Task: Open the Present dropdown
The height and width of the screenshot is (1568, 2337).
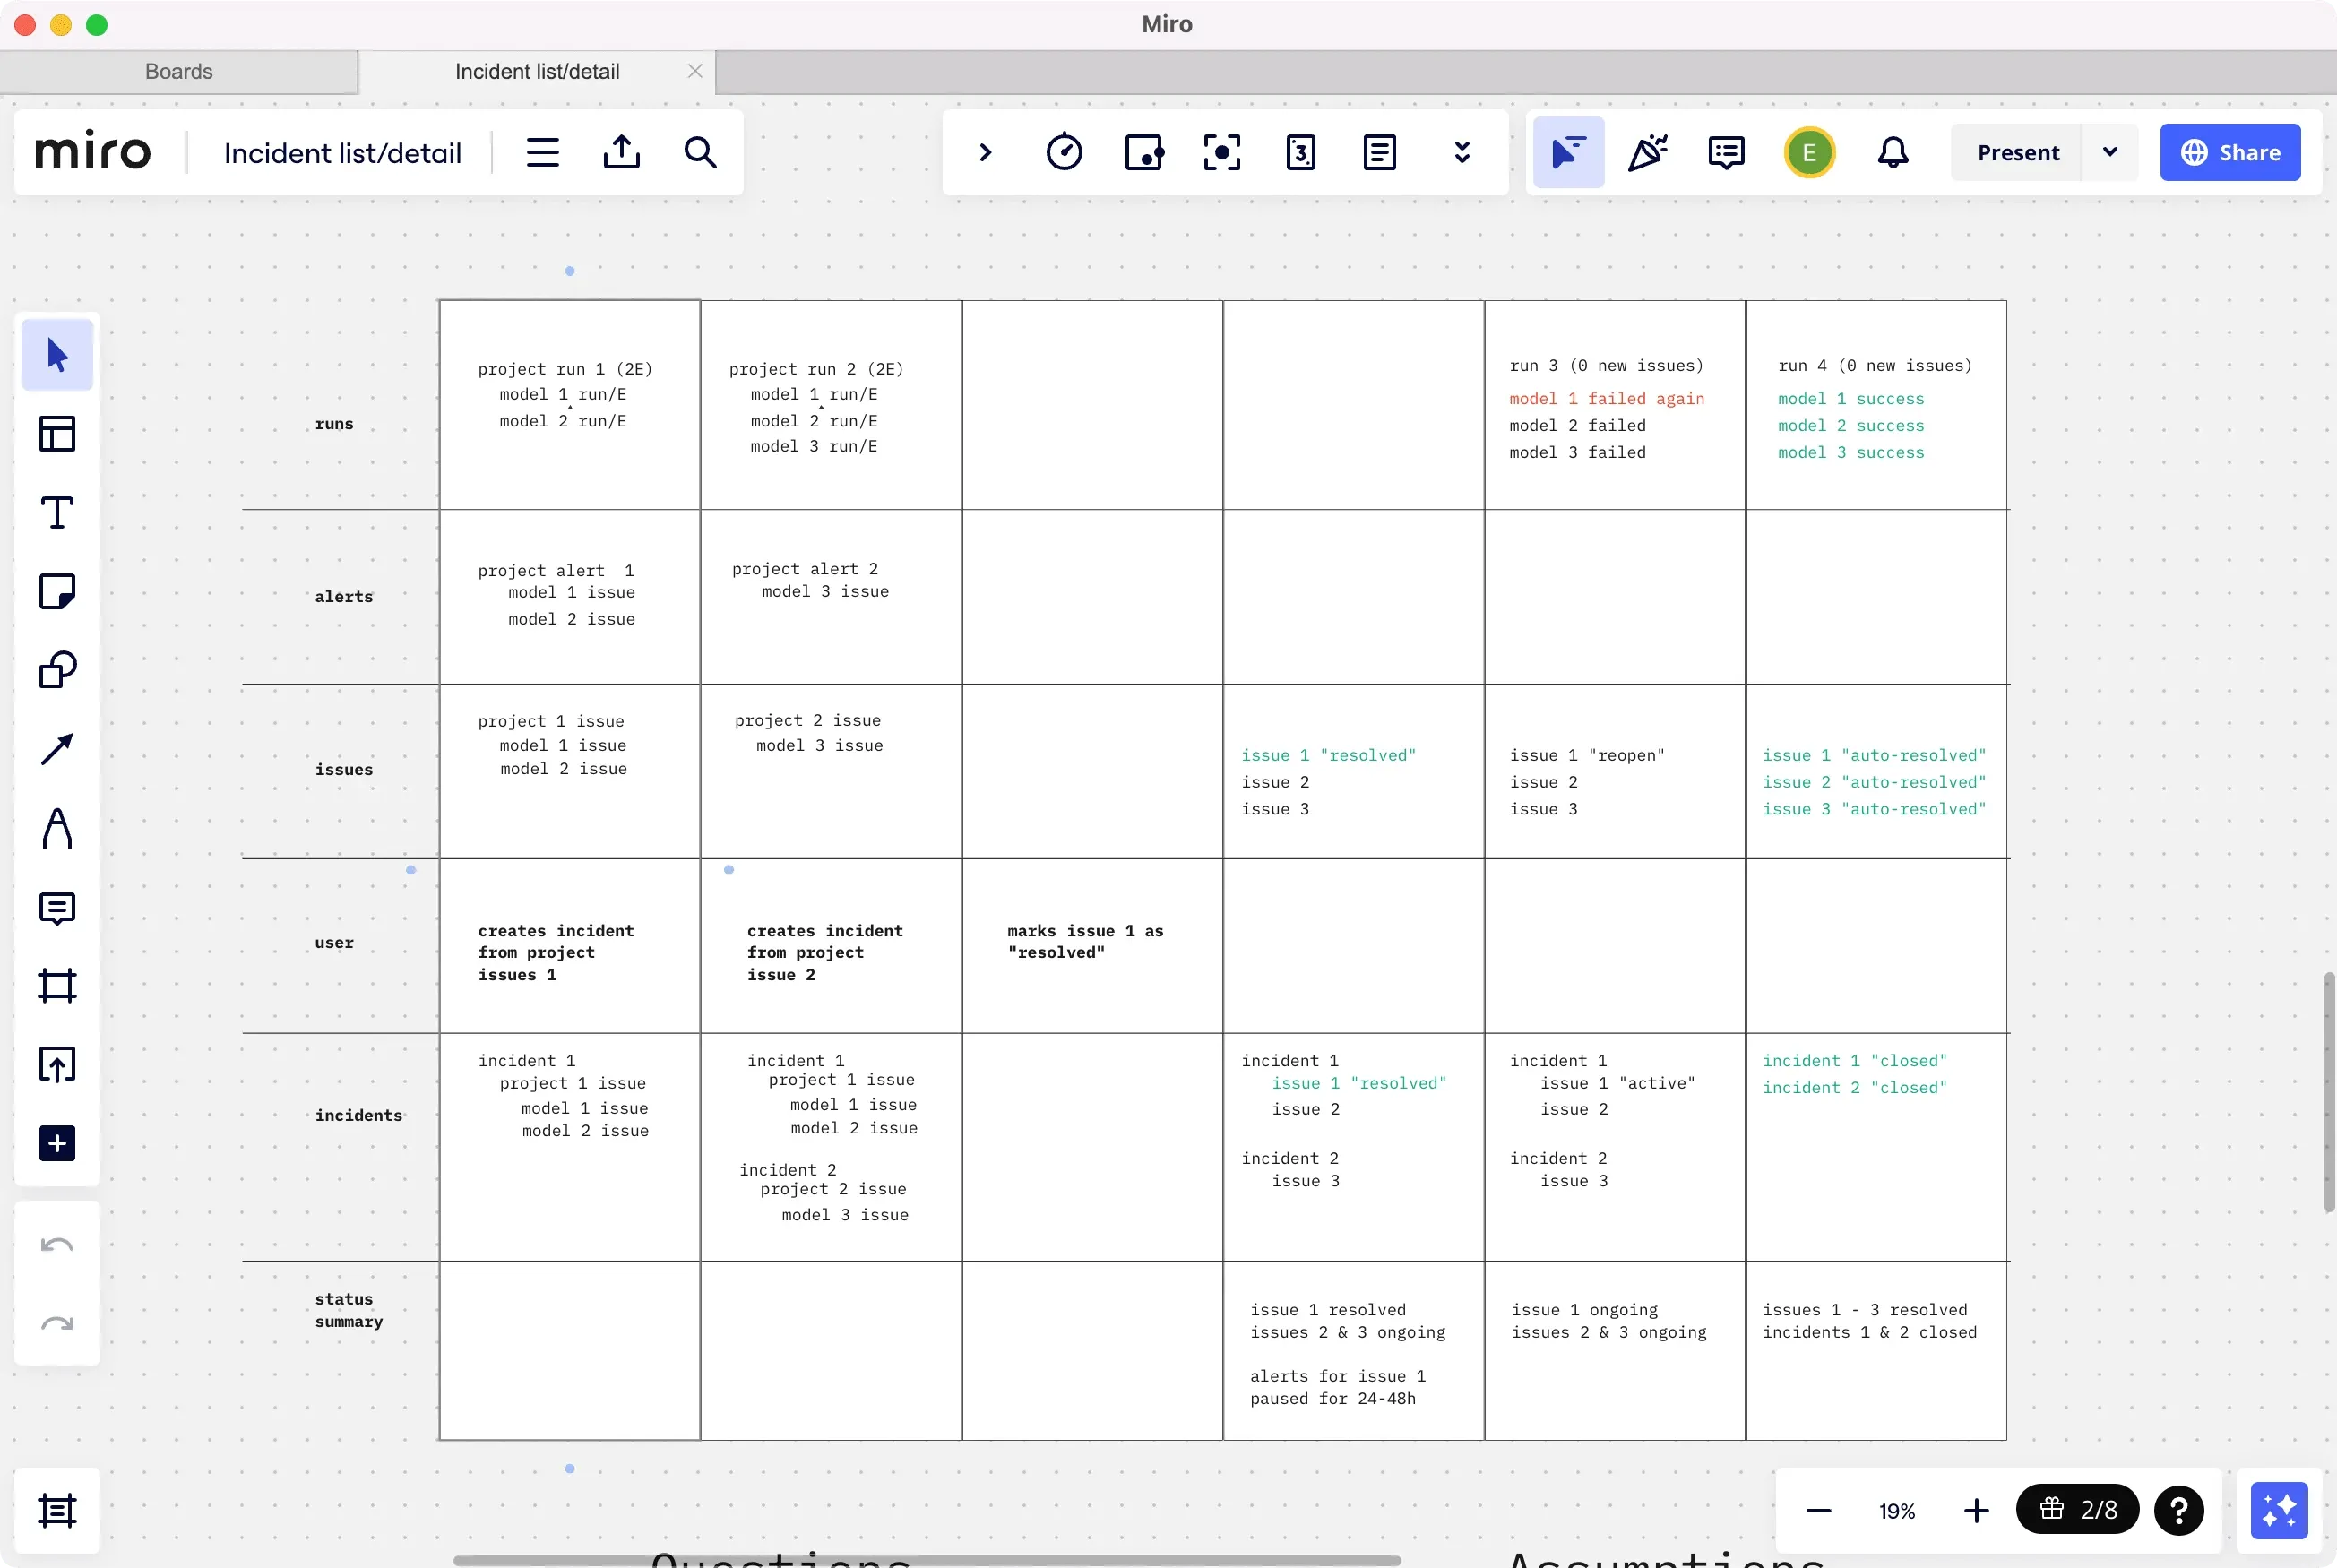Action: pyautogui.click(x=2110, y=152)
